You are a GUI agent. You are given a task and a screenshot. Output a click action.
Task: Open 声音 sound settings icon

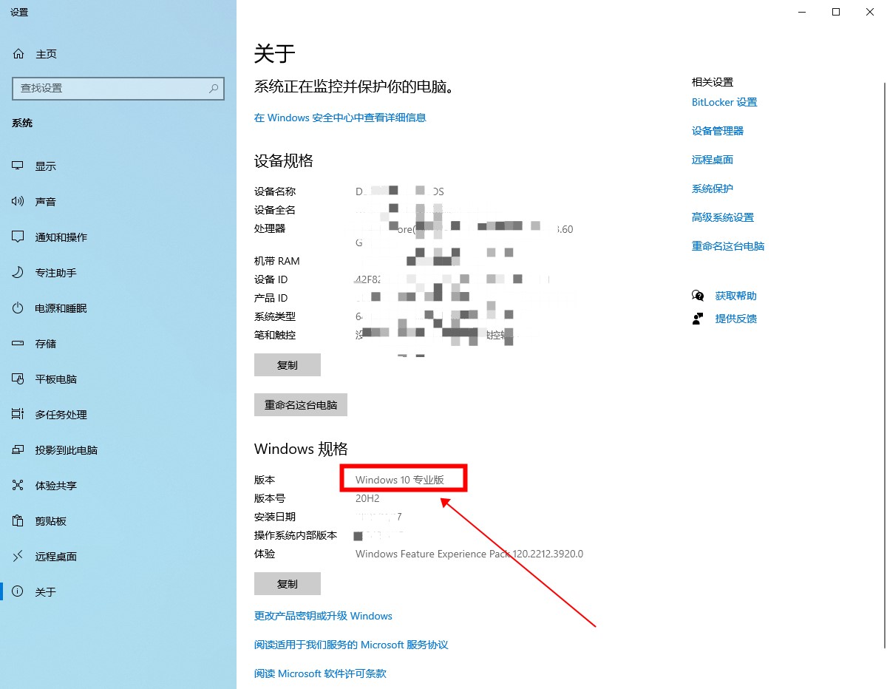pyautogui.click(x=18, y=202)
